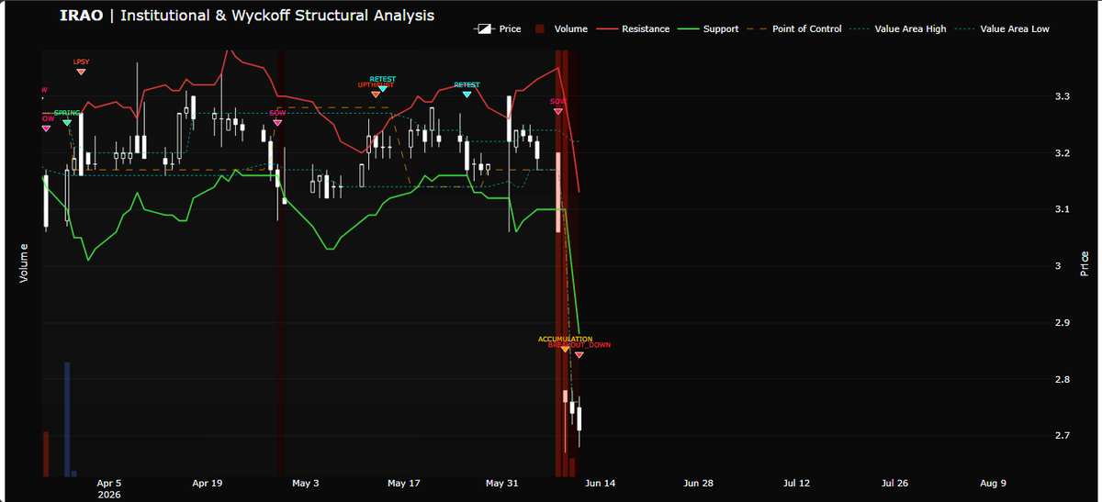This screenshot has height=502, width=1102.
Task: Click the 2.8 price tick
Action: (x=1063, y=379)
